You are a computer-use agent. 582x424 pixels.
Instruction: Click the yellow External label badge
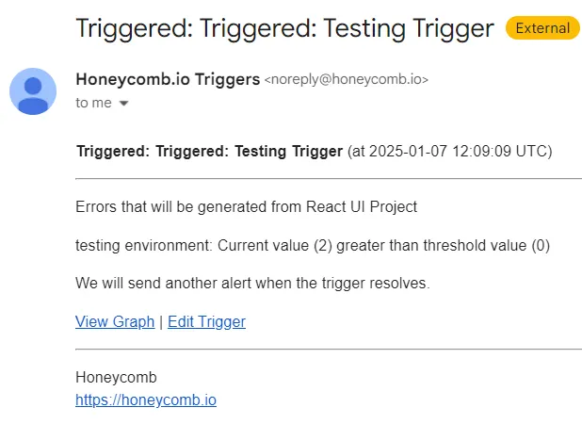click(x=542, y=28)
